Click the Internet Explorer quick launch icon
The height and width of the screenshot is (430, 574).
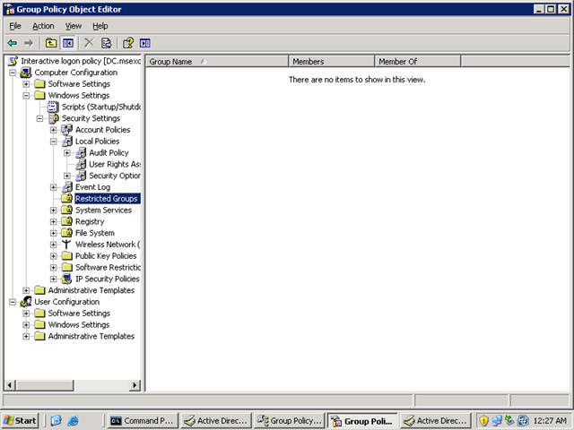[x=73, y=421]
